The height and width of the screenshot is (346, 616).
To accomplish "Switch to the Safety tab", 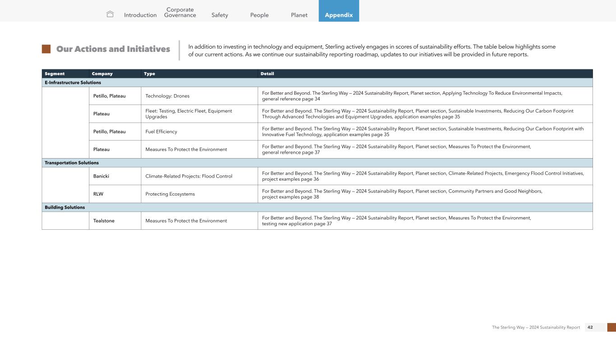I will click(x=220, y=15).
